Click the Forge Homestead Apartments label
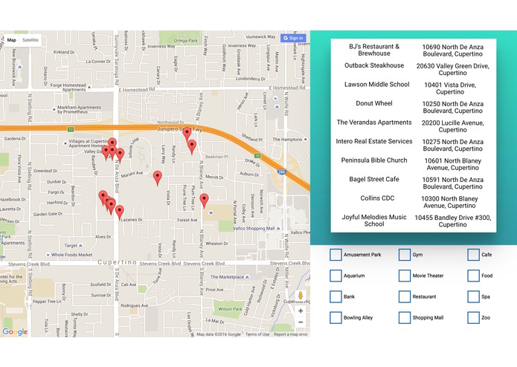Screen dimensions: 517x367 (68, 87)
